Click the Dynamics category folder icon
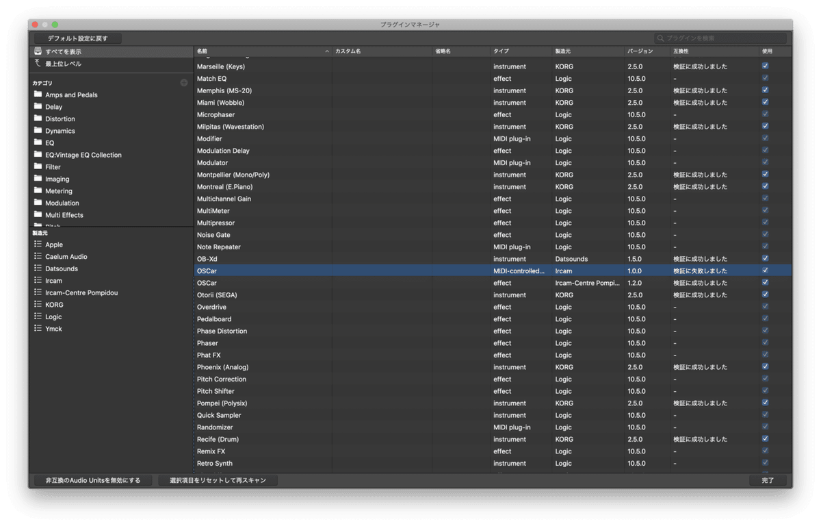The height and width of the screenshot is (526, 821). tap(38, 130)
